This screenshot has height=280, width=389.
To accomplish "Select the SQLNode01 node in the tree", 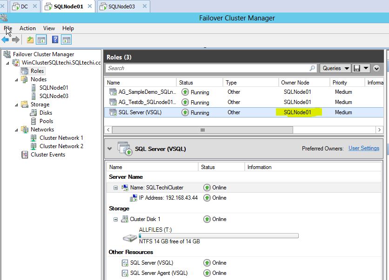I will point(54,88).
